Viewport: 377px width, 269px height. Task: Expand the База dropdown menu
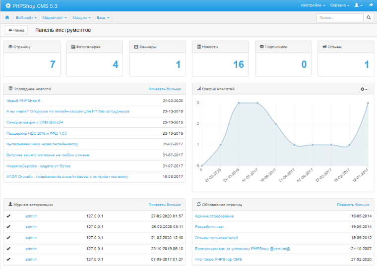pyautogui.click(x=103, y=17)
